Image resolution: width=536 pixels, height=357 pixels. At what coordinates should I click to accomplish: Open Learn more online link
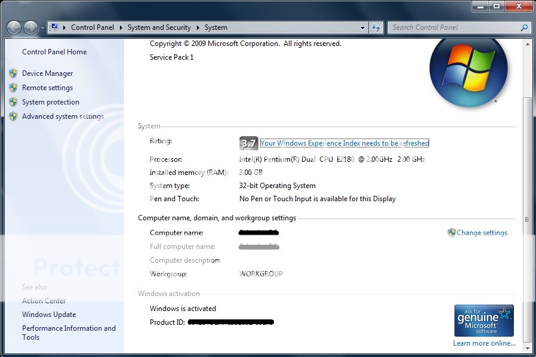click(484, 343)
